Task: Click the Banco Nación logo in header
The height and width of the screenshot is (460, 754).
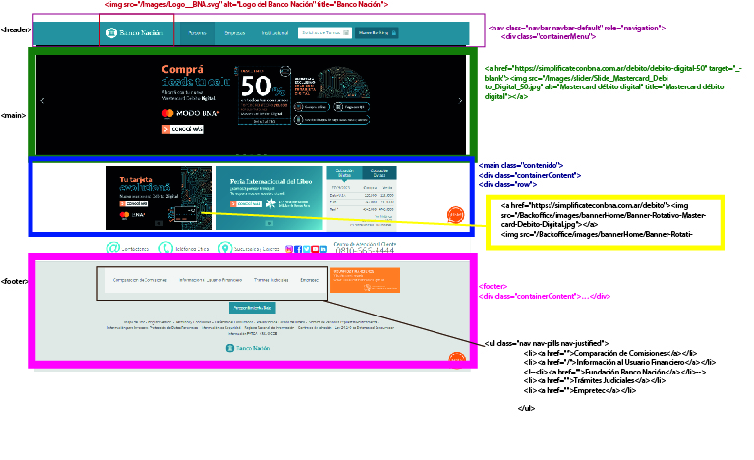Action: (x=137, y=33)
